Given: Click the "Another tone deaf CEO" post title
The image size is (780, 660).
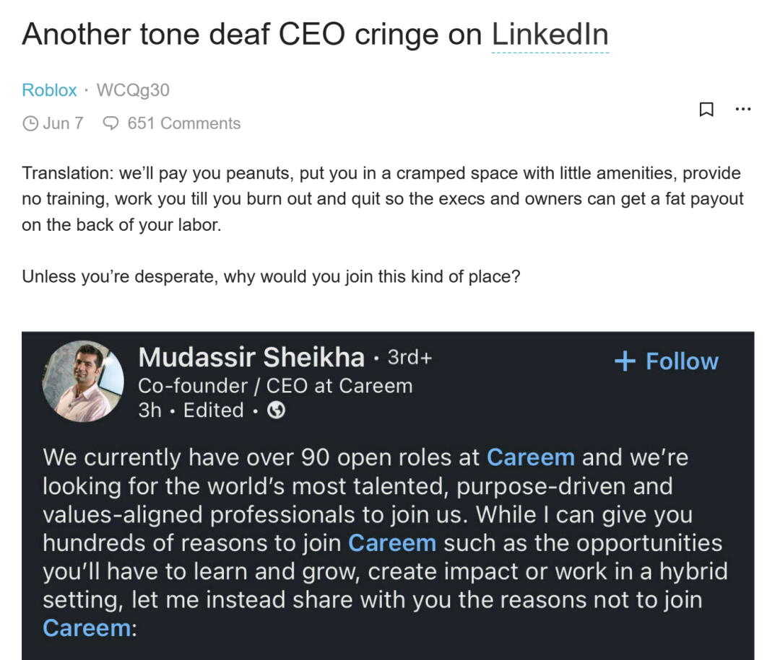Looking at the screenshot, I should (x=253, y=35).
